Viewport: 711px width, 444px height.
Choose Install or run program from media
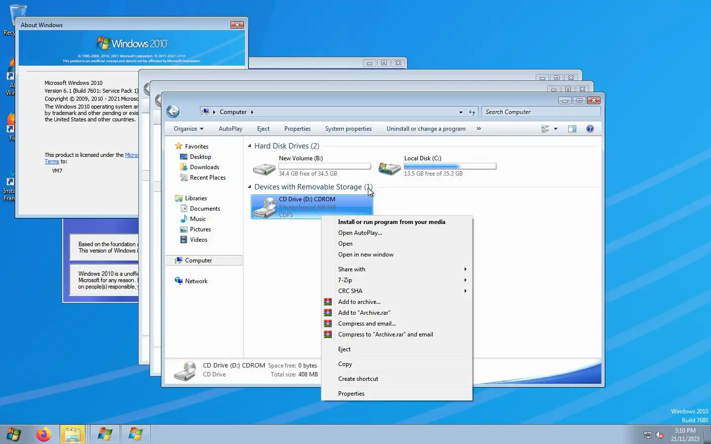[x=397, y=222]
